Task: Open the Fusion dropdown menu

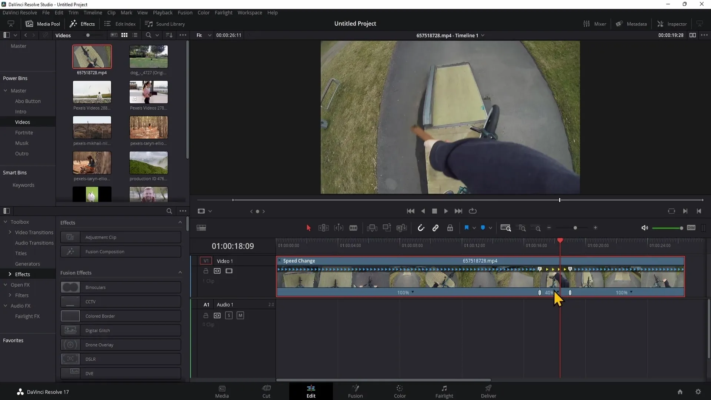Action: pos(184,12)
